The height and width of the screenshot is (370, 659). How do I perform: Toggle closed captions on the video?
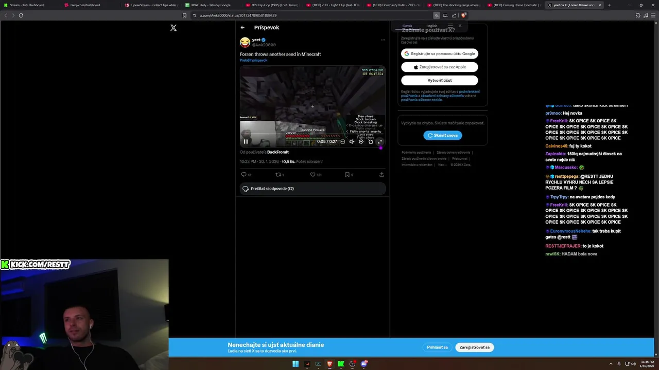342,142
